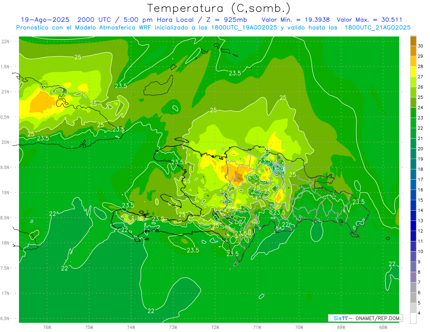This screenshot has width=430, height=332.
Task: Click legend value '20'
Action: (x=421, y=149)
